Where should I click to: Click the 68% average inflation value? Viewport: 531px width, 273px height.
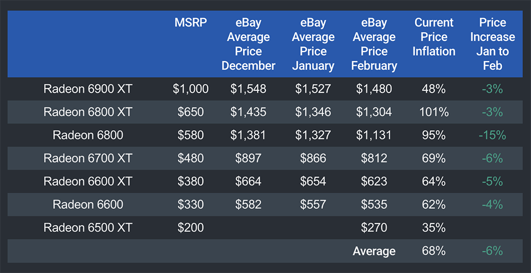[434, 251]
